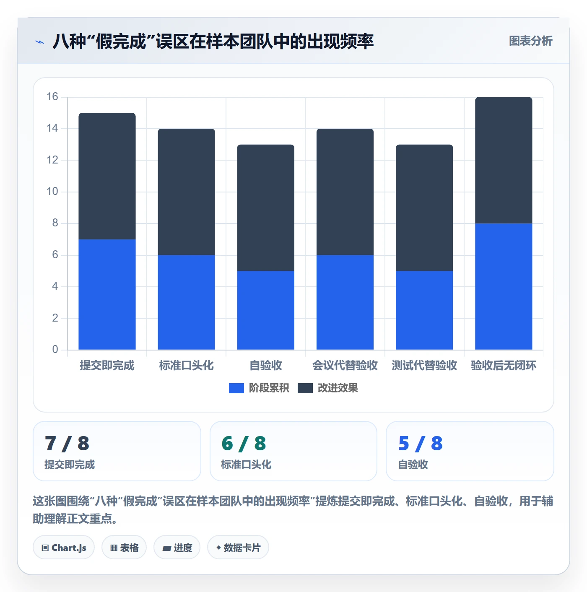Click the 会议代替验收 x-axis label
Viewport: 587px width, 592px height.
(x=345, y=366)
